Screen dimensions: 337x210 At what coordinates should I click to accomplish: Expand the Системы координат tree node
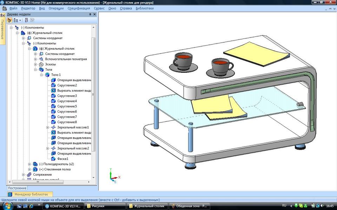(x=23, y=38)
